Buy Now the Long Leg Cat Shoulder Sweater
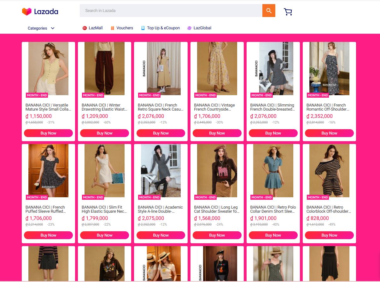 tap(217, 235)
